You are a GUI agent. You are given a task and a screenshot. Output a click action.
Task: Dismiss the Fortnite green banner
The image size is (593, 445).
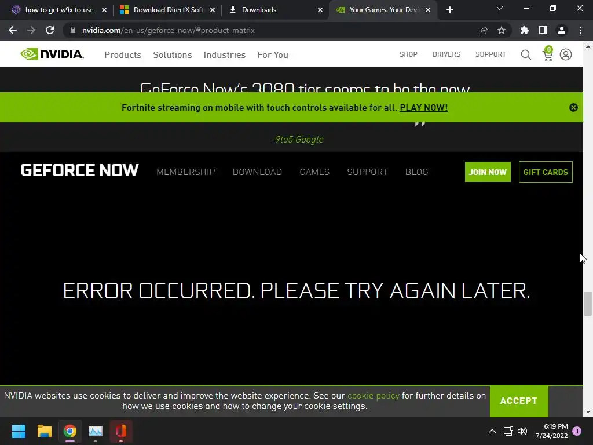point(573,107)
